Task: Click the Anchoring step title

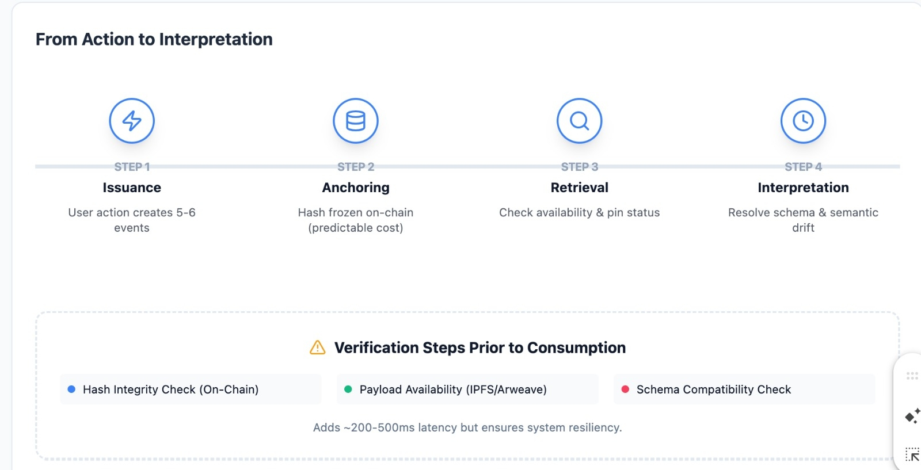Action: (x=356, y=188)
